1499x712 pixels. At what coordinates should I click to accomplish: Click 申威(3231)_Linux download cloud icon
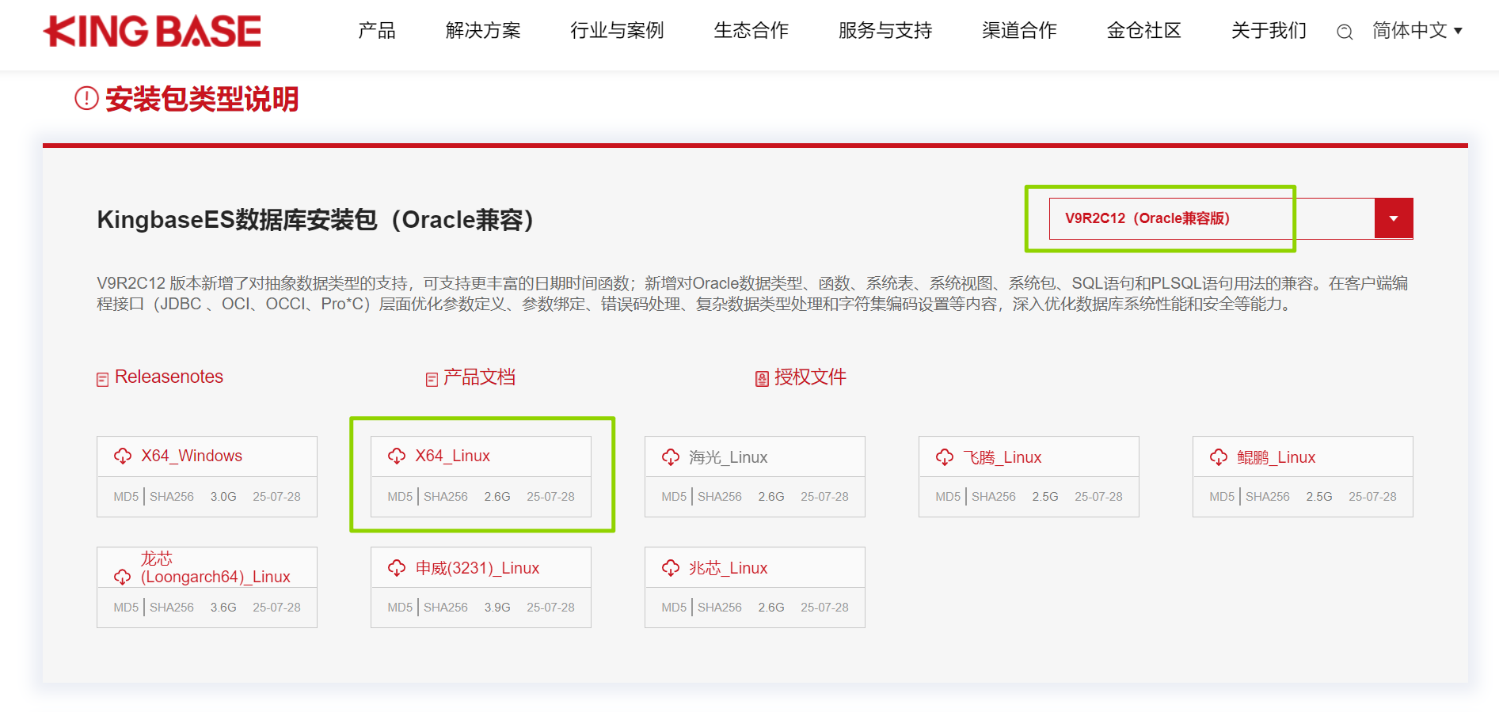397,568
